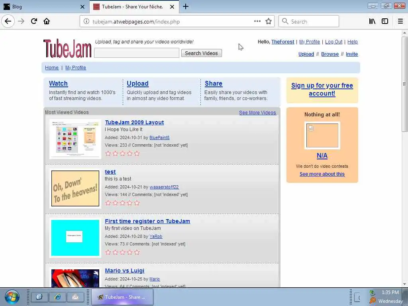Open Mario vs Luigi video title
The width and height of the screenshot is (408, 306).
(125, 271)
